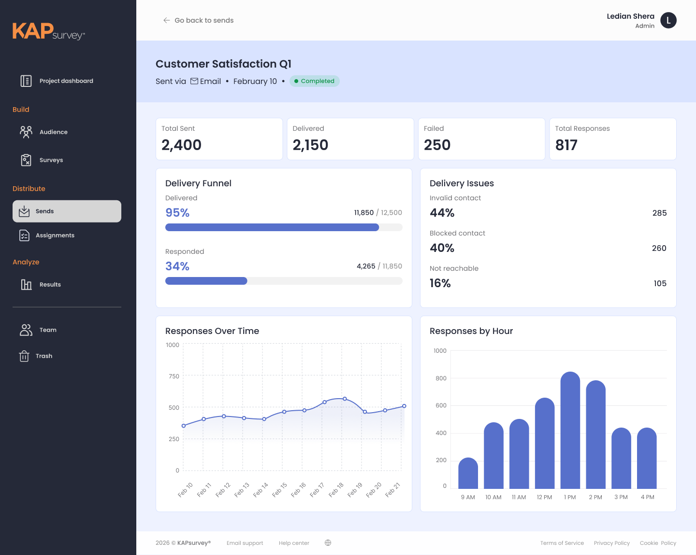This screenshot has width=696, height=555.
Task: Click the 4 PM bar in chart
Action: pyautogui.click(x=647, y=458)
